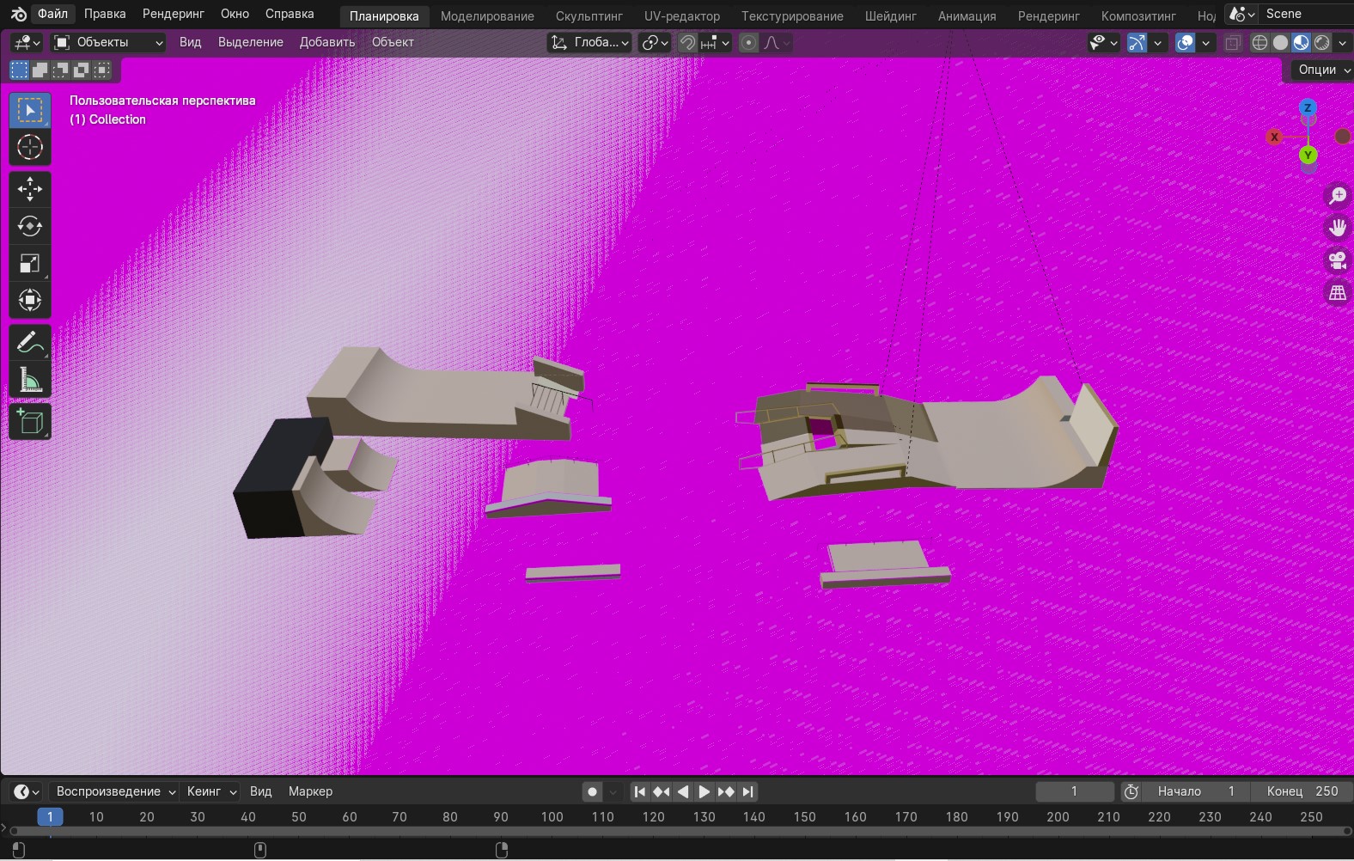Select the combined Transform tool
Image resolution: width=1354 pixels, height=861 pixels.
(30, 300)
